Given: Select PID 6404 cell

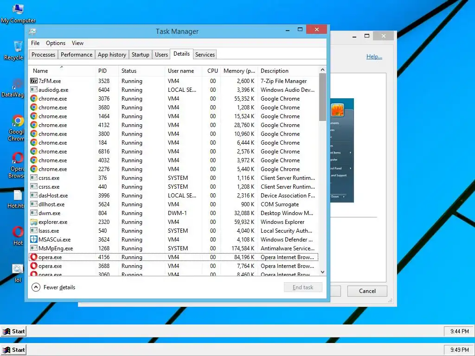Looking at the screenshot, I should 104,89.
